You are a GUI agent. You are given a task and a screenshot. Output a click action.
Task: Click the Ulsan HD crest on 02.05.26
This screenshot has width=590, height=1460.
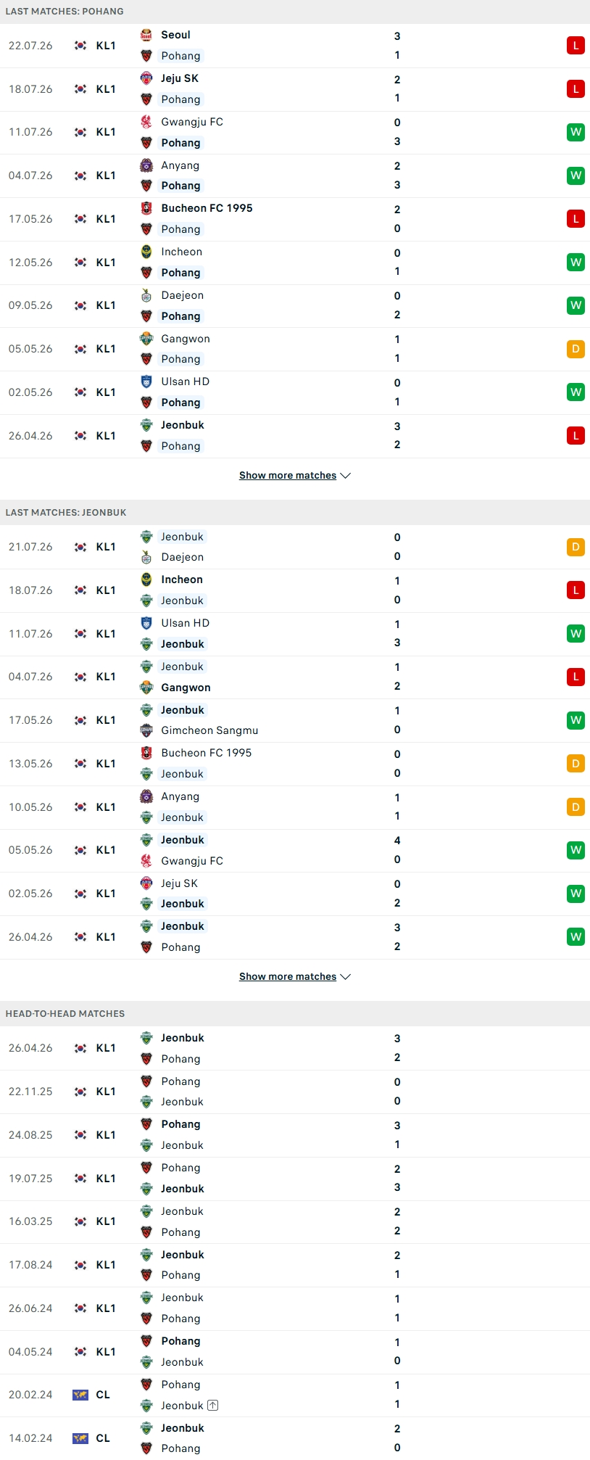pyautogui.click(x=146, y=382)
